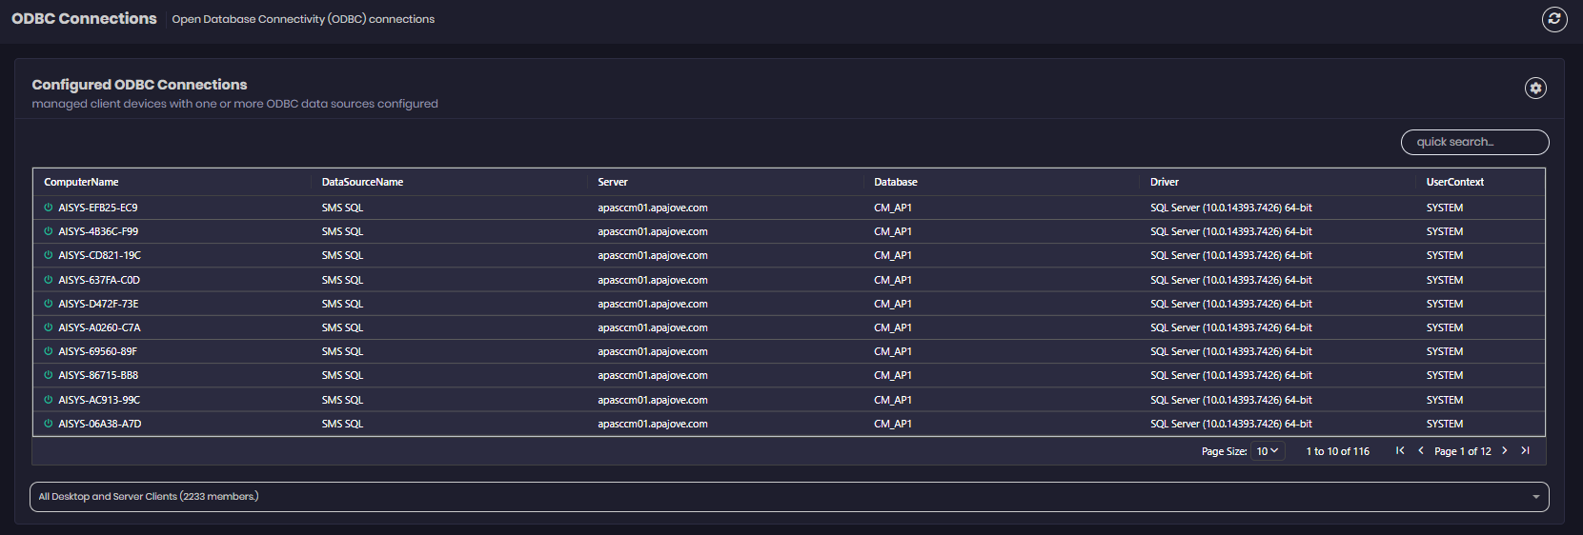Screen dimensions: 1583x535
Task: Go to the previous page arrow
Action: (1421, 451)
